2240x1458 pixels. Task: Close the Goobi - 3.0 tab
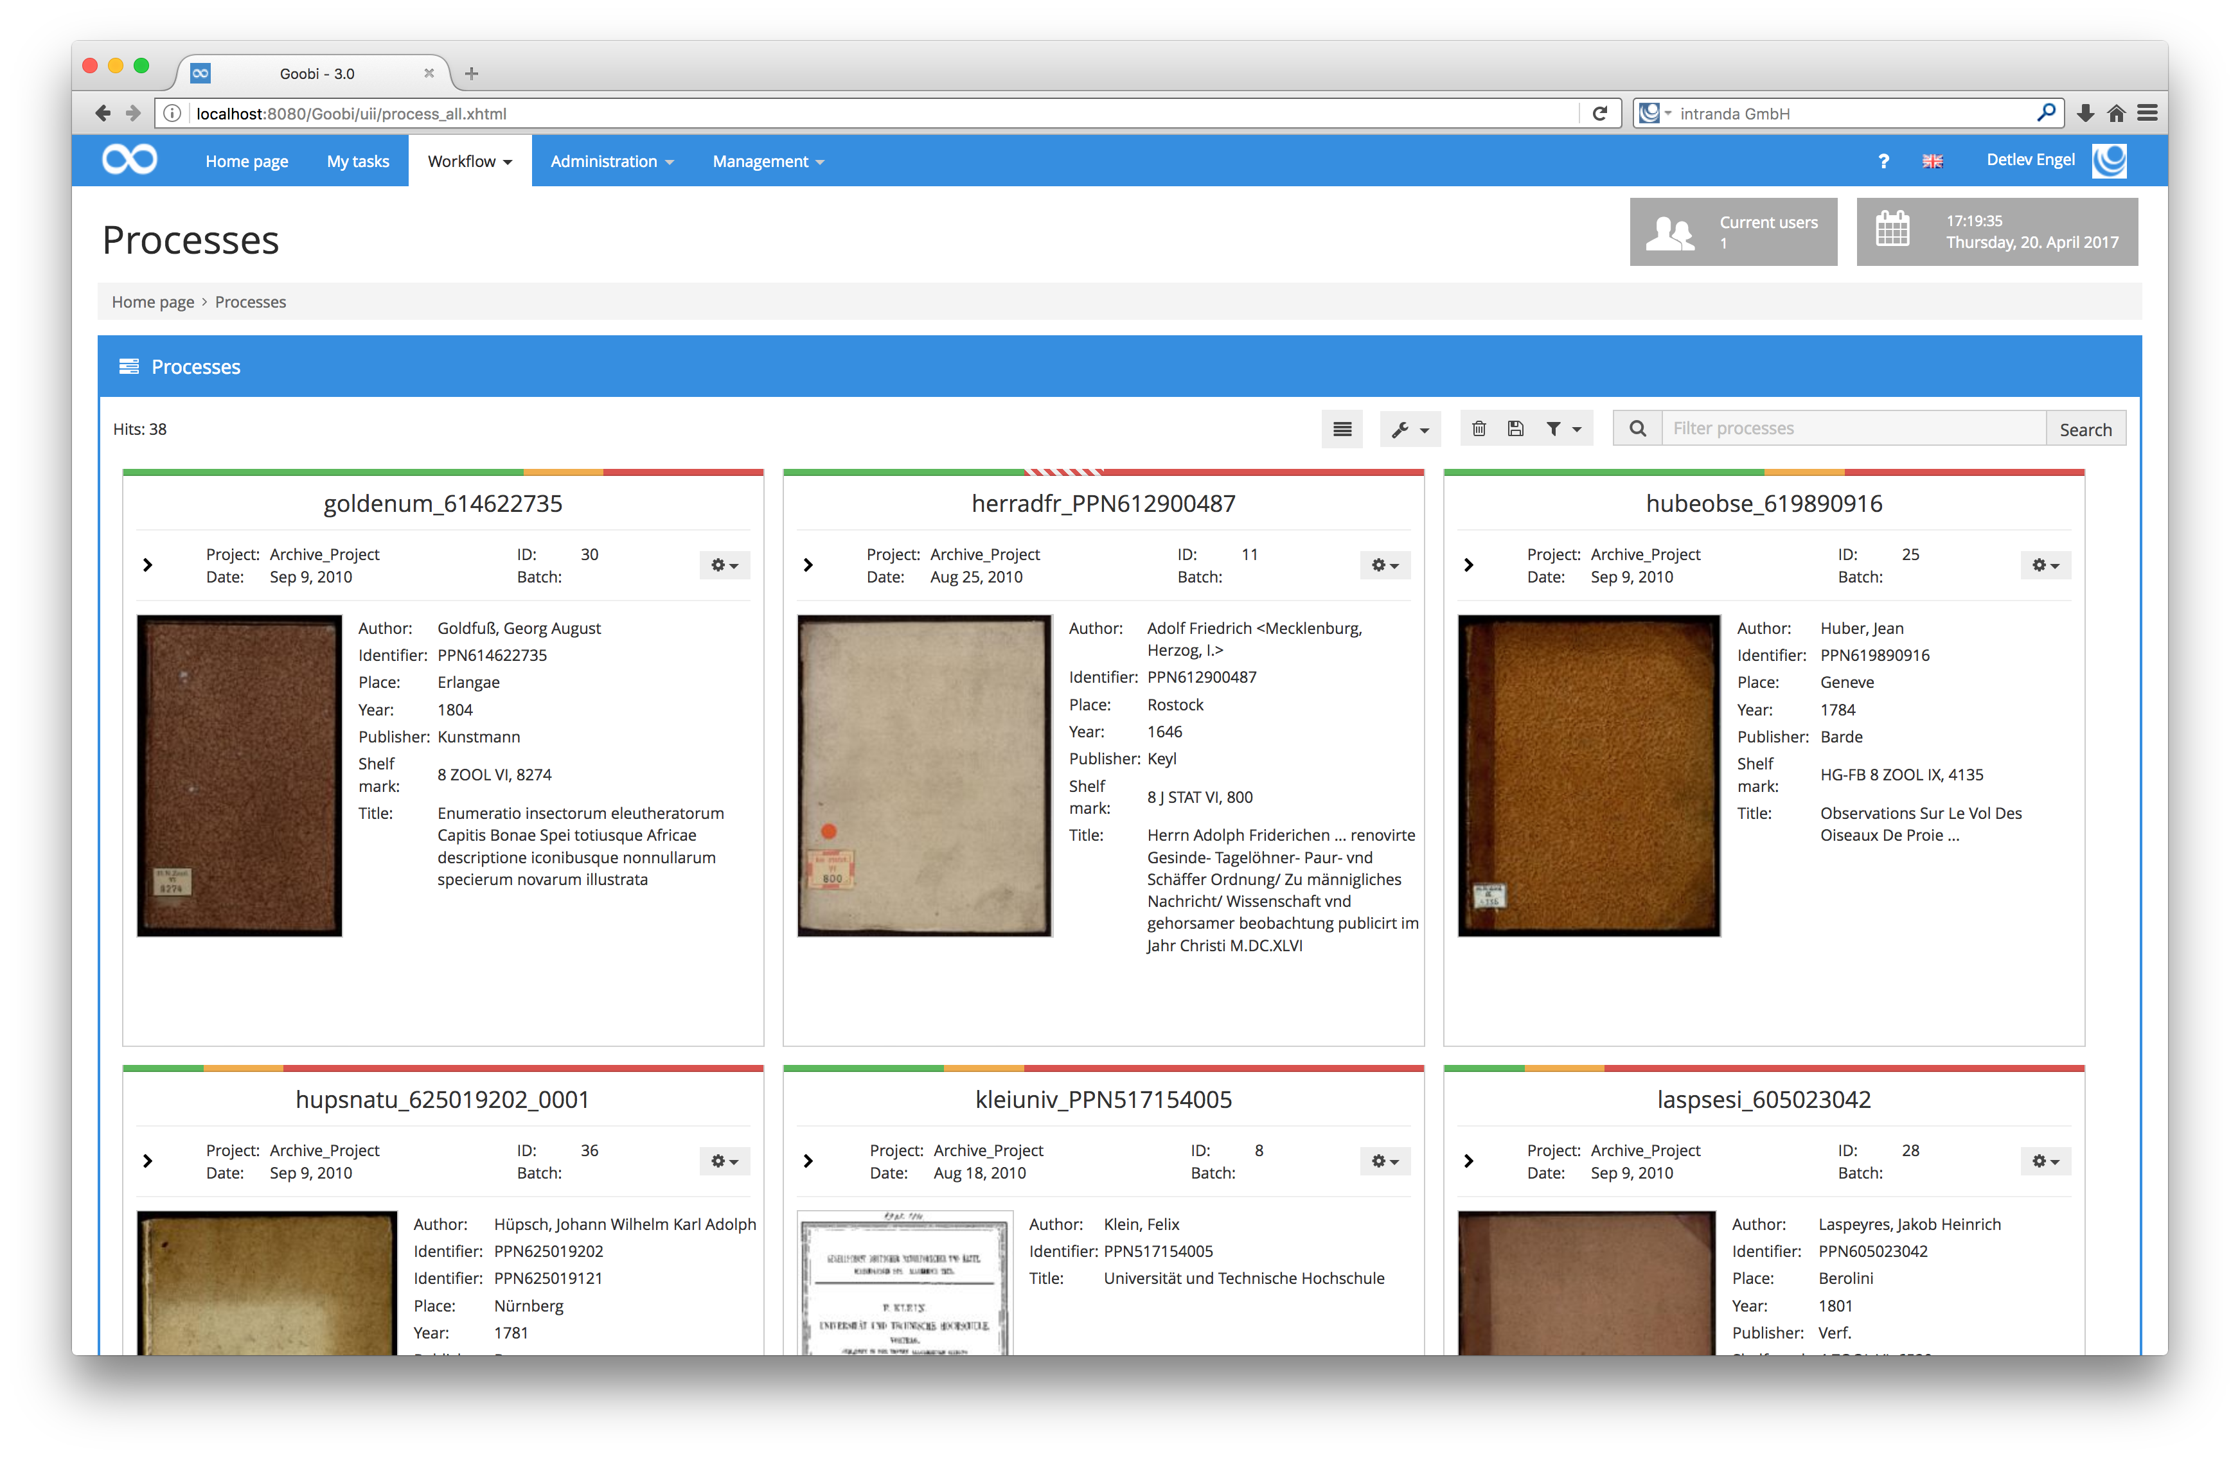pyautogui.click(x=429, y=73)
